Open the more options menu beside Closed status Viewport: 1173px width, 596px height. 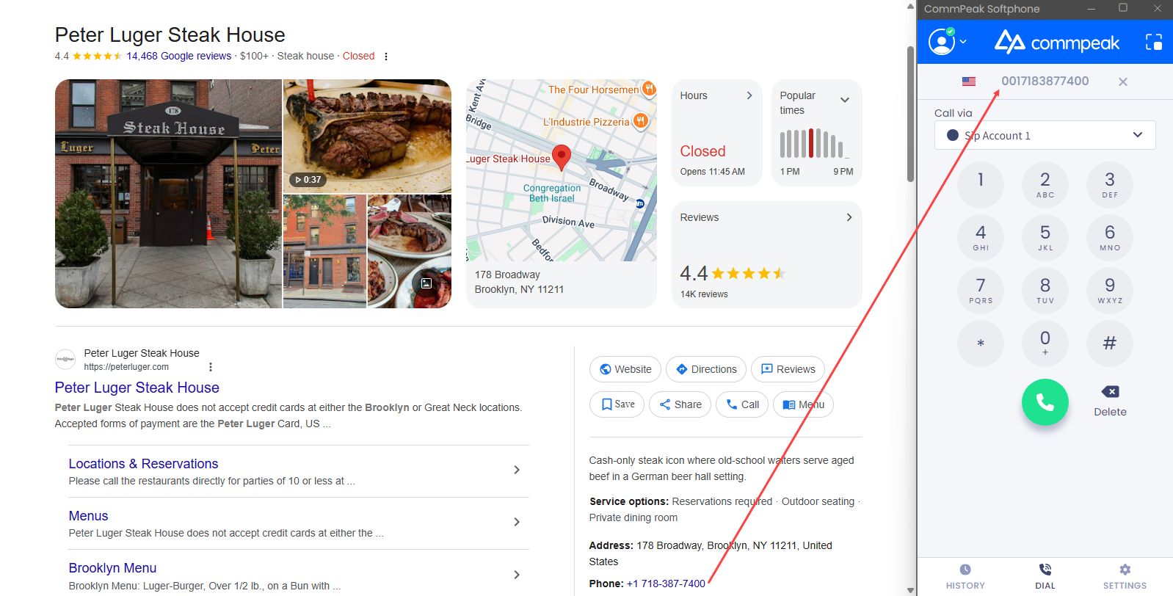click(386, 57)
